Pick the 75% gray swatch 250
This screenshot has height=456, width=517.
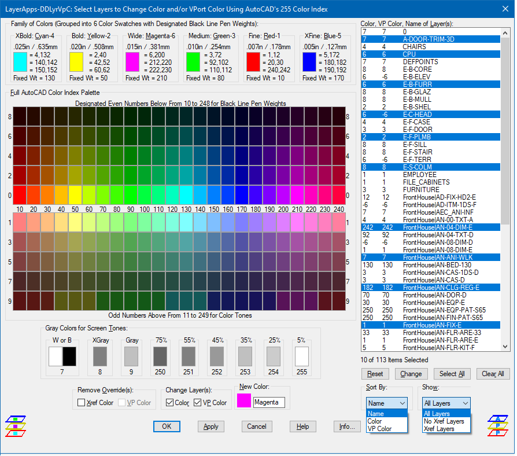160,356
